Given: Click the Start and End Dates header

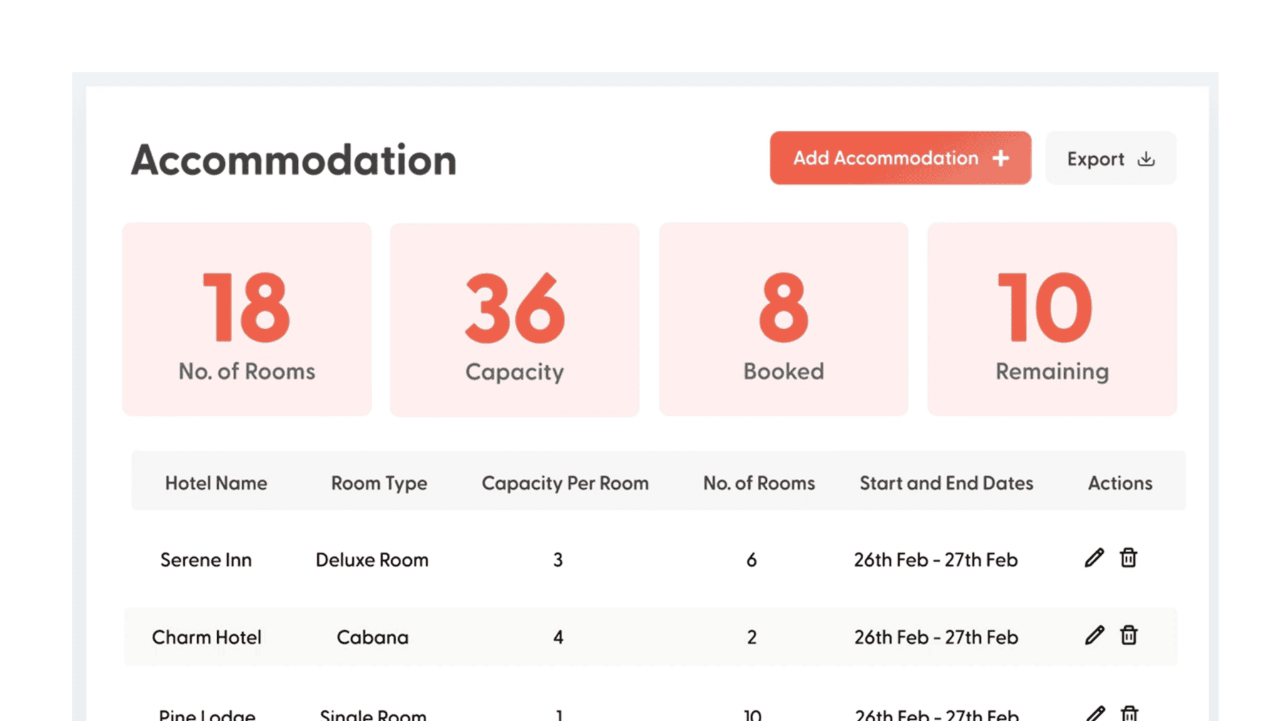Looking at the screenshot, I should (946, 483).
